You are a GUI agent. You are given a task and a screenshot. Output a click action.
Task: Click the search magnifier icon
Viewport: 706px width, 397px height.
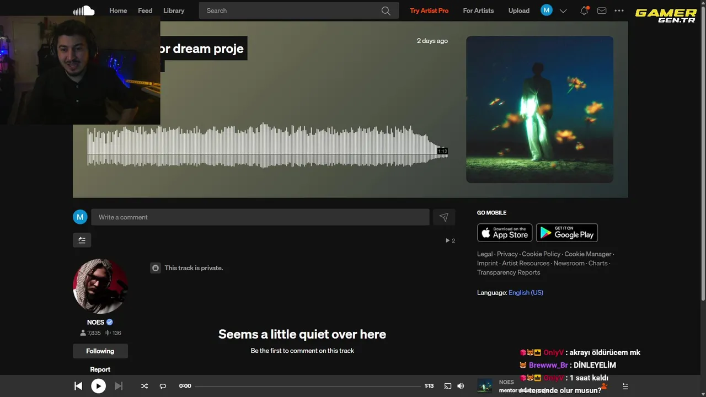386,10
